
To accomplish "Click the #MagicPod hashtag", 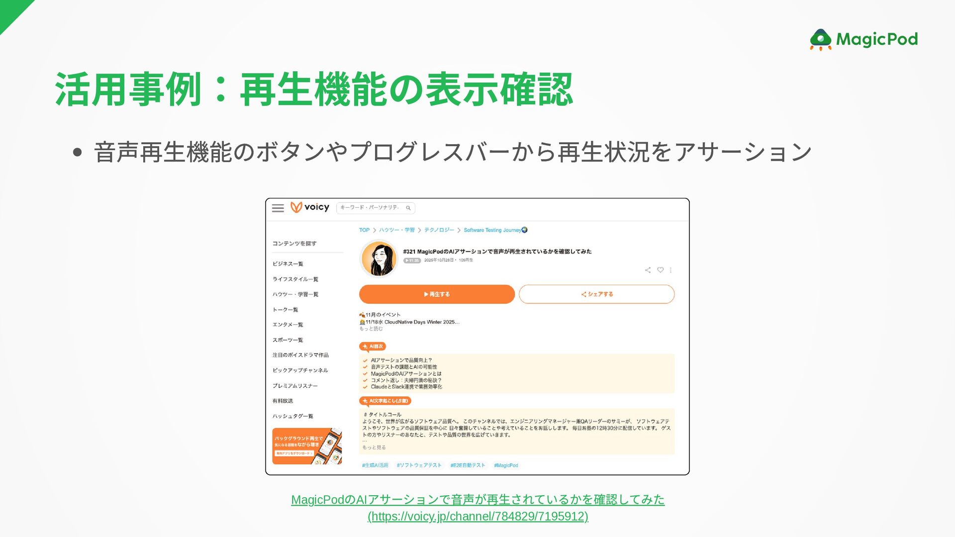I will pyautogui.click(x=506, y=465).
